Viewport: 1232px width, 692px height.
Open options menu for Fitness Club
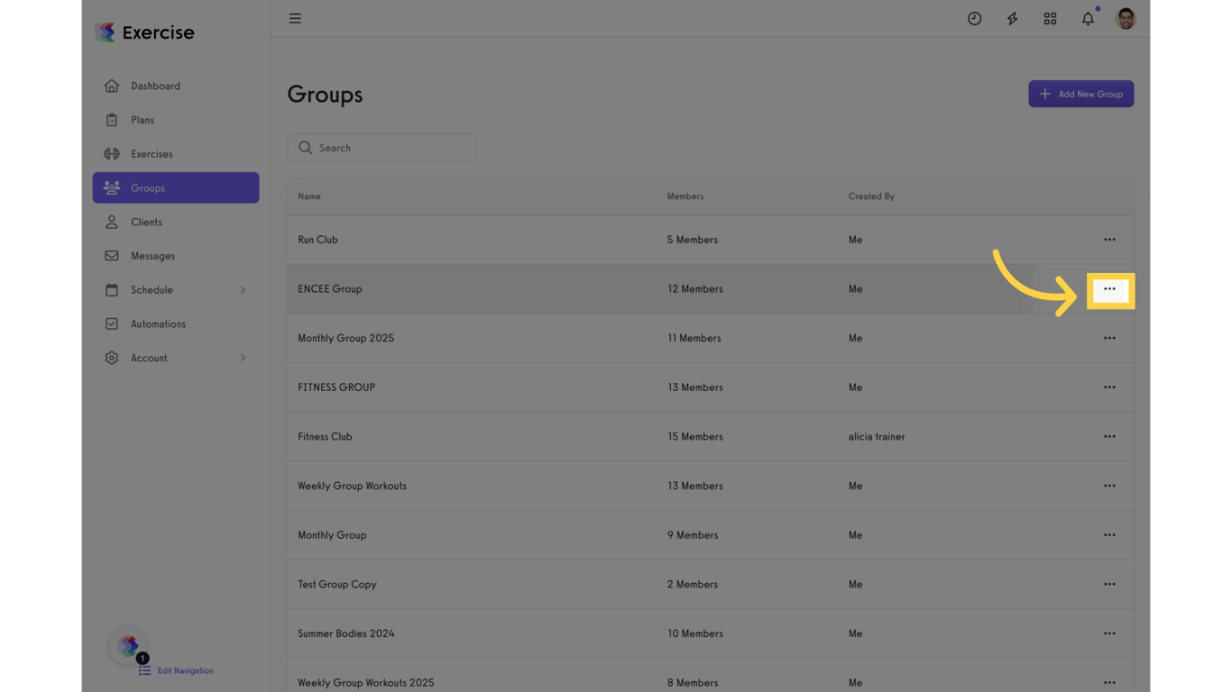tap(1109, 437)
